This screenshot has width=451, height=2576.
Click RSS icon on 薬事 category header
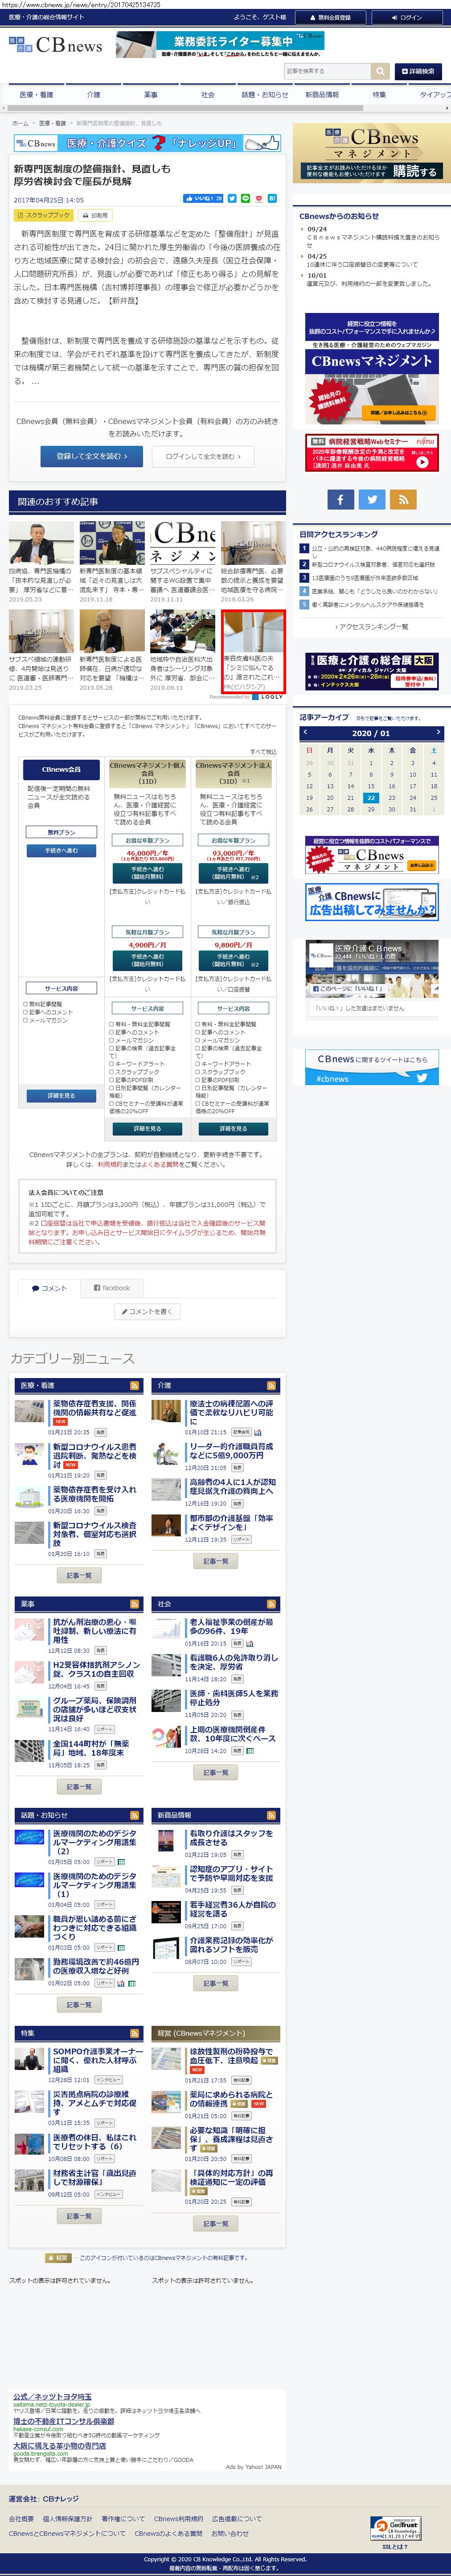click(x=135, y=1604)
